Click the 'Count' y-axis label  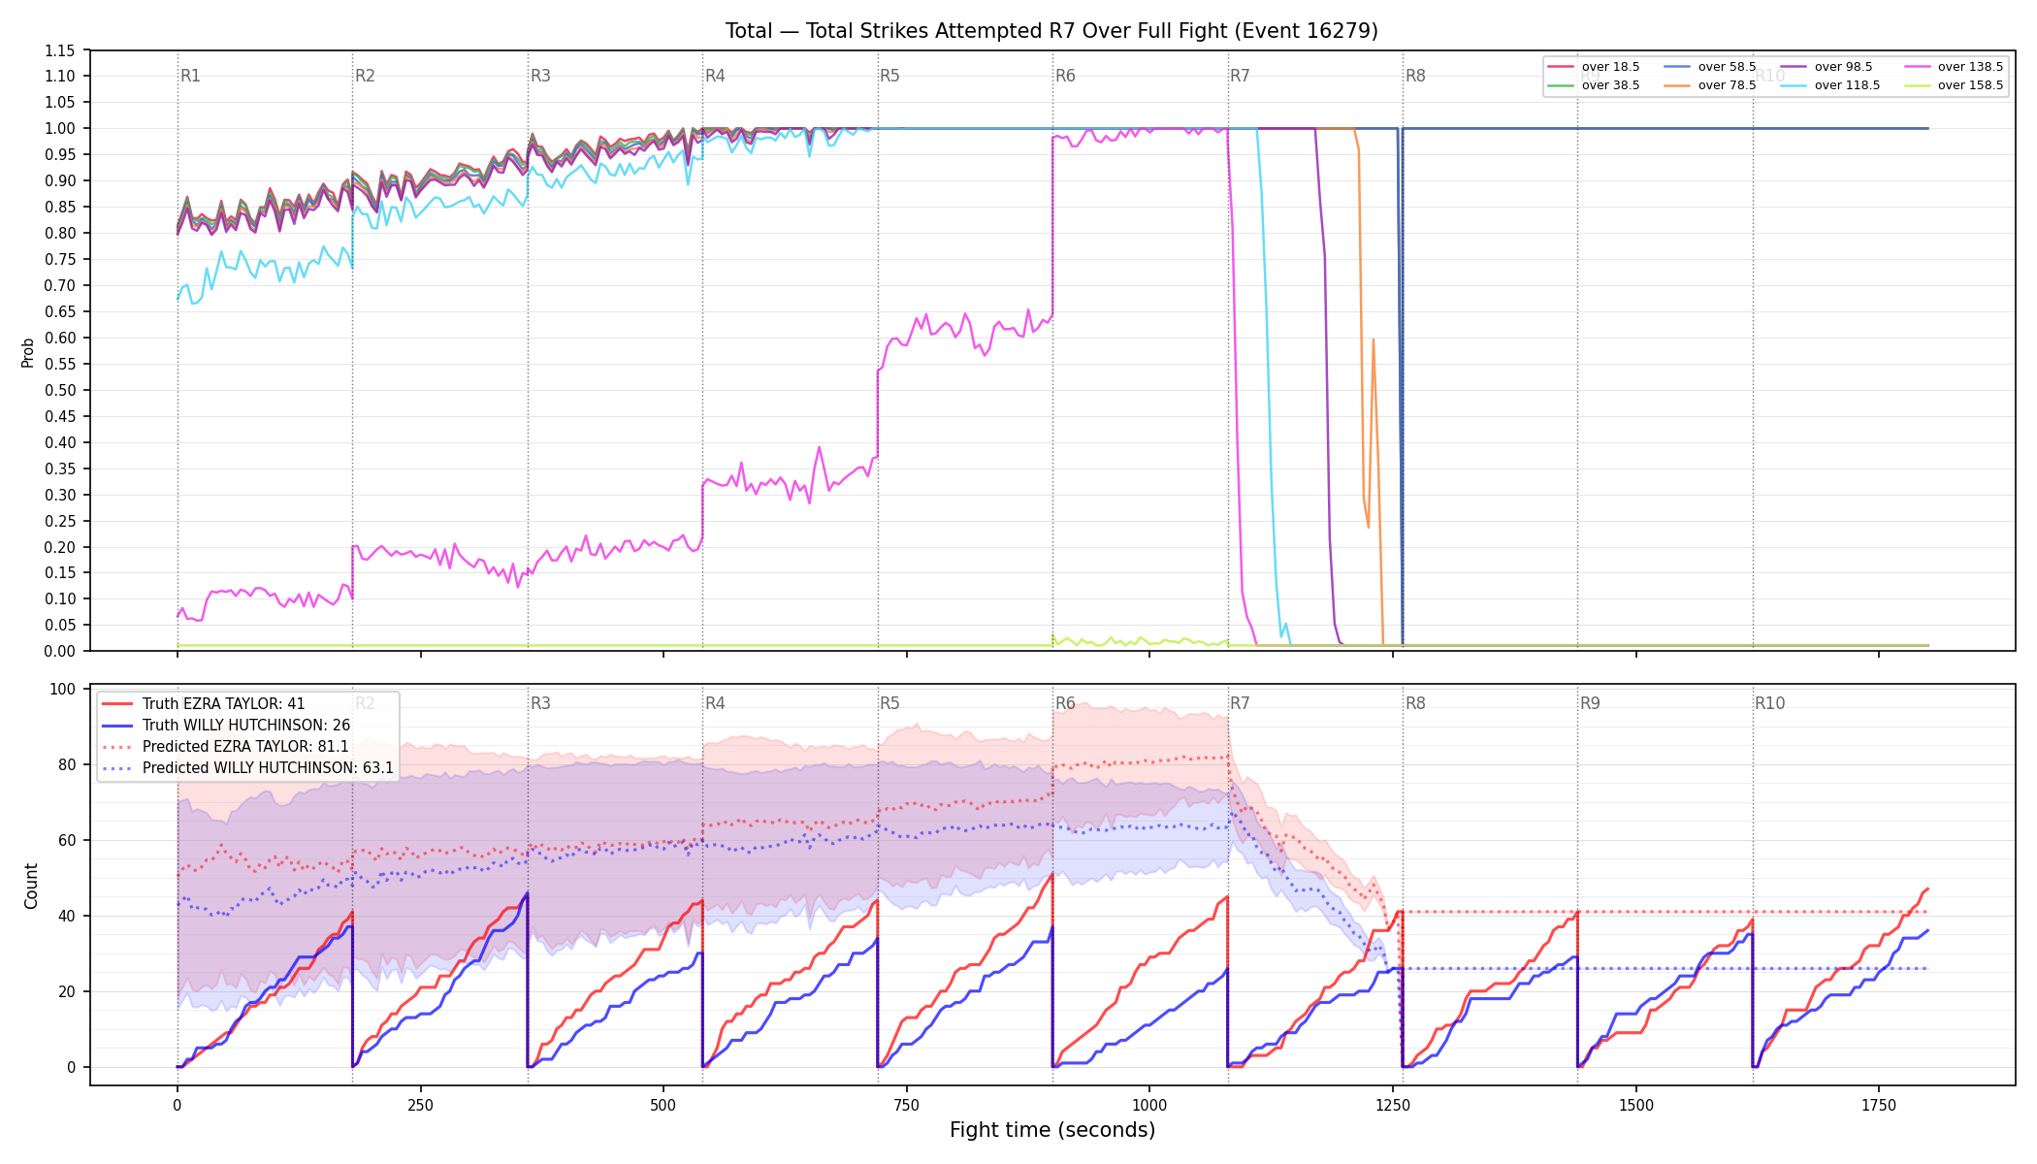click(x=31, y=886)
